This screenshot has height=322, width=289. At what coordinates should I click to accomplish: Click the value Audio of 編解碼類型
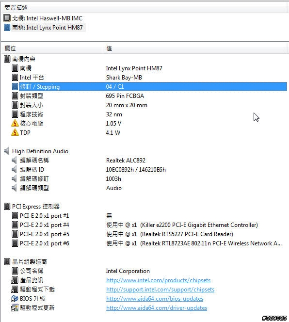click(x=114, y=188)
